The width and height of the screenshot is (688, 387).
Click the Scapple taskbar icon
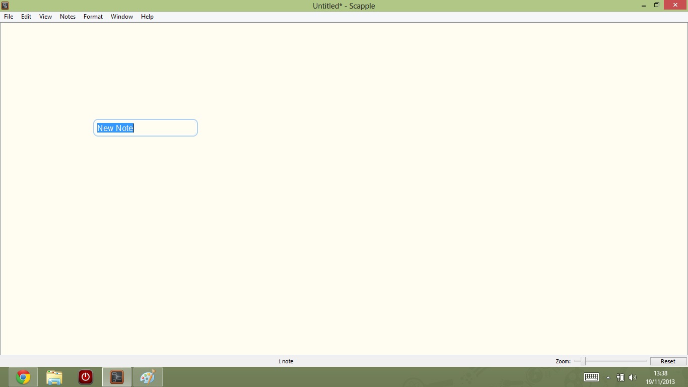[x=117, y=377]
